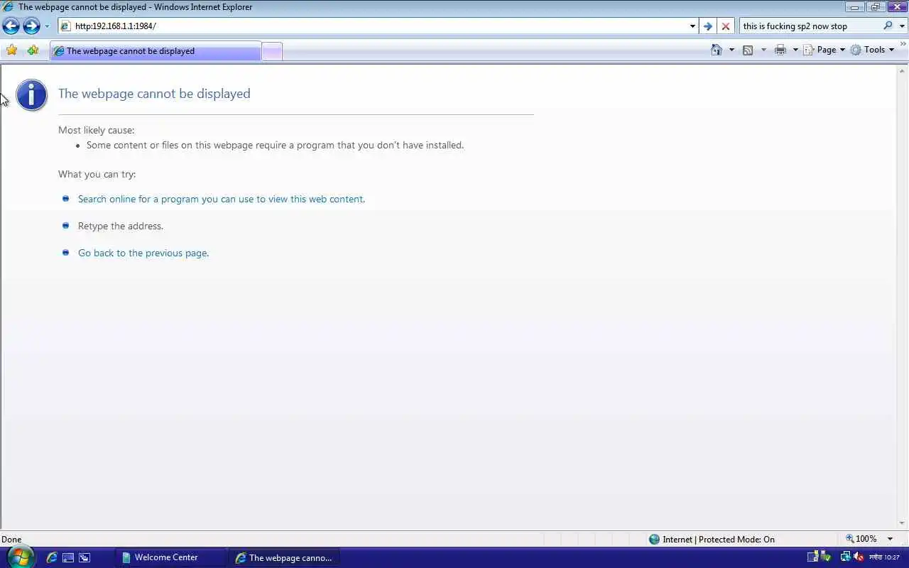
Task: Click the Go to address arrow button
Action: 707,26
